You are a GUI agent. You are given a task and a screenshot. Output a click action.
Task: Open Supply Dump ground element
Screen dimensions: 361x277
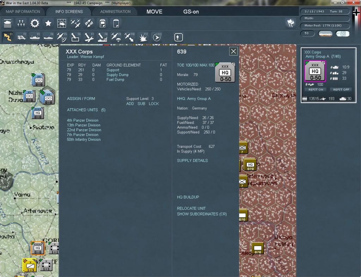pyautogui.click(x=117, y=75)
